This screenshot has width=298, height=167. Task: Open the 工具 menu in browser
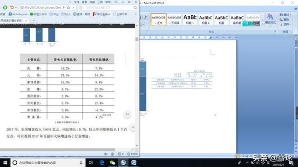click(x=100, y=2)
